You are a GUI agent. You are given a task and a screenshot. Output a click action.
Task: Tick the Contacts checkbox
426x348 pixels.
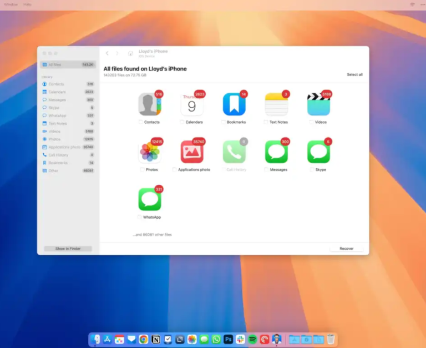point(141,122)
